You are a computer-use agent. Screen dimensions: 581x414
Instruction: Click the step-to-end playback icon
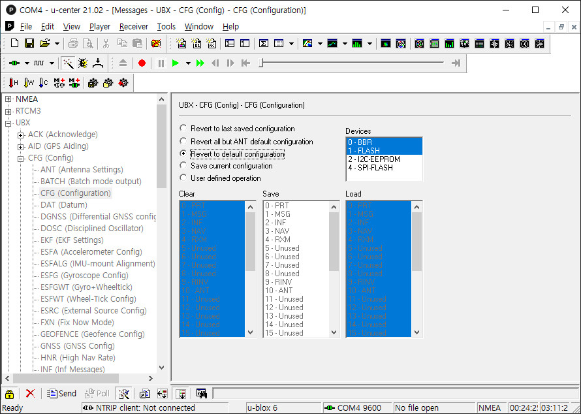click(456, 63)
